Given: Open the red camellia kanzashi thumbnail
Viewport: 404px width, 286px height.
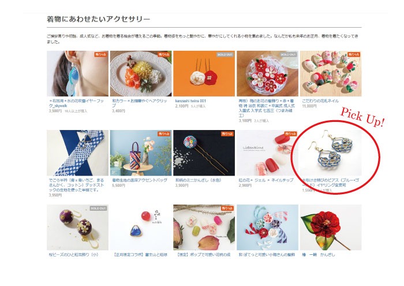Looking at the screenshot, I should point(331,228).
